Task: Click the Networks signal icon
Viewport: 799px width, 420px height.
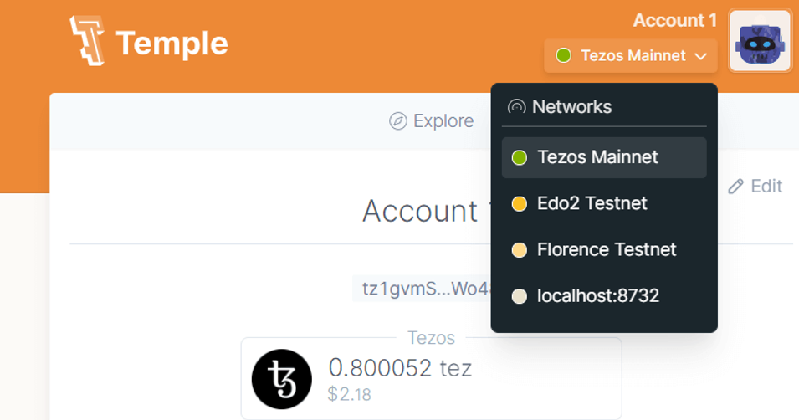Action: click(516, 107)
